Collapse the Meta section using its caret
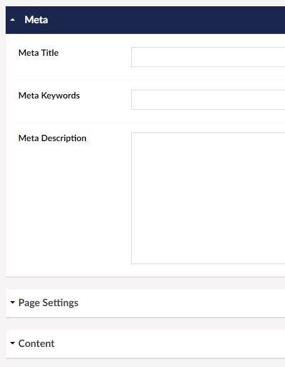 [13, 20]
